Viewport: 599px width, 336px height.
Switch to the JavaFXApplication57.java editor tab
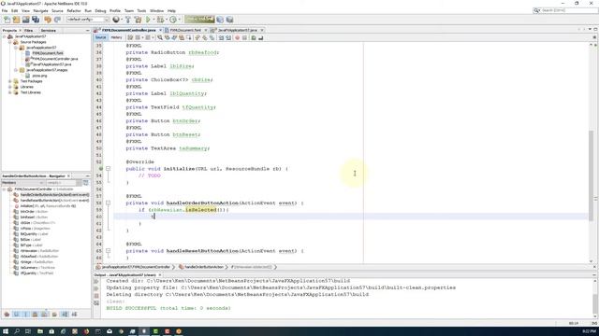tap(237, 30)
